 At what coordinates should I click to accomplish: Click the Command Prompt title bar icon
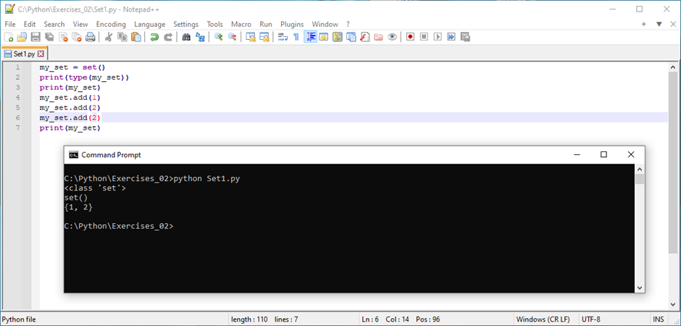pyautogui.click(x=73, y=155)
